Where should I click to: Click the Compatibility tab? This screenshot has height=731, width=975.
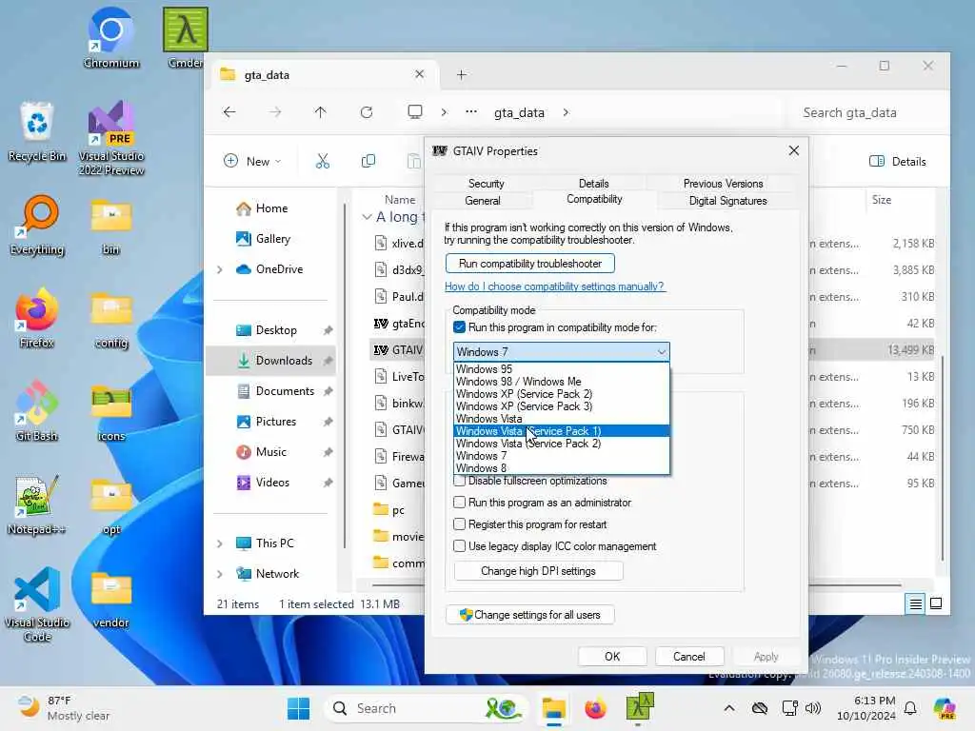594,199
